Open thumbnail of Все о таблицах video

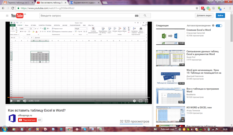point(170,96)
